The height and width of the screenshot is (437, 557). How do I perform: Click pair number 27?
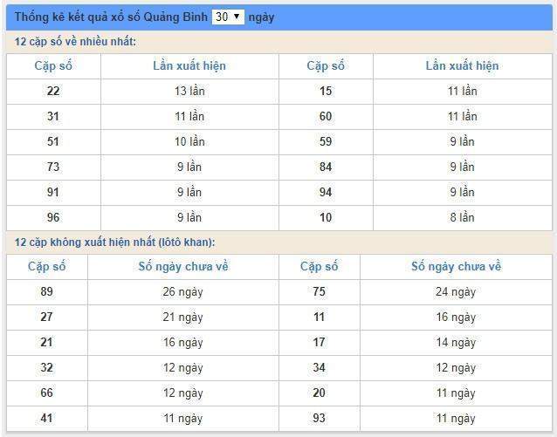click(46, 317)
